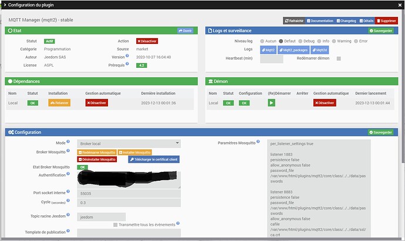
Task: Click the help icon beside Template de publication
Action: pyautogui.click(x=68, y=230)
